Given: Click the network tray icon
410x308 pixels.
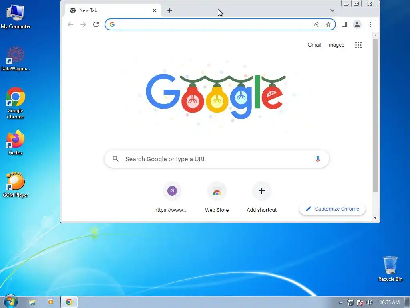Looking at the screenshot, I should point(350,302).
